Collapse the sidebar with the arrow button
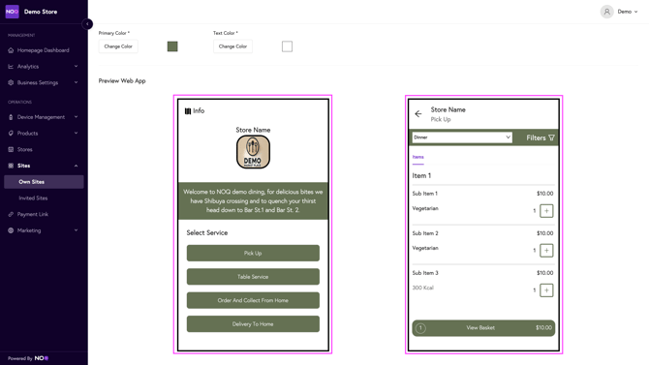This screenshot has height=365, width=649. 87,24
